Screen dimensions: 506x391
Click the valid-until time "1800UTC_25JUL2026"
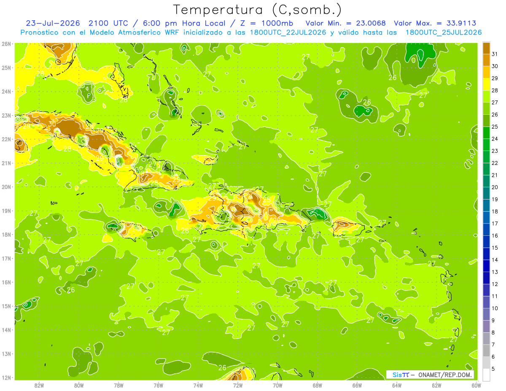click(443, 32)
